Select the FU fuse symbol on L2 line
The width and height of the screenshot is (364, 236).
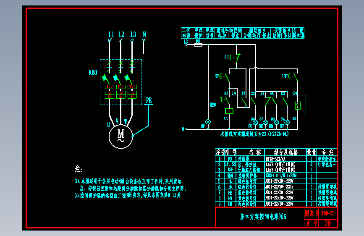tap(198, 45)
